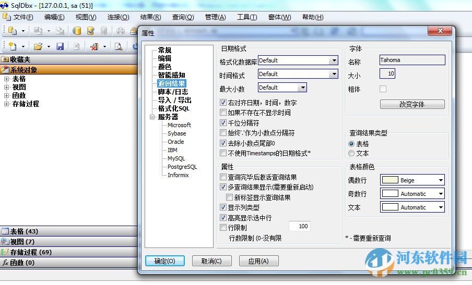Click the database connect script icon
The width and height of the screenshot is (472, 285).
click(x=13, y=30)
